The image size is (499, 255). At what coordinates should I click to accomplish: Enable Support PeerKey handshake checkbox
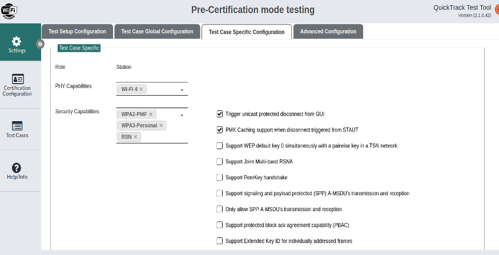[x=220, y=178]
